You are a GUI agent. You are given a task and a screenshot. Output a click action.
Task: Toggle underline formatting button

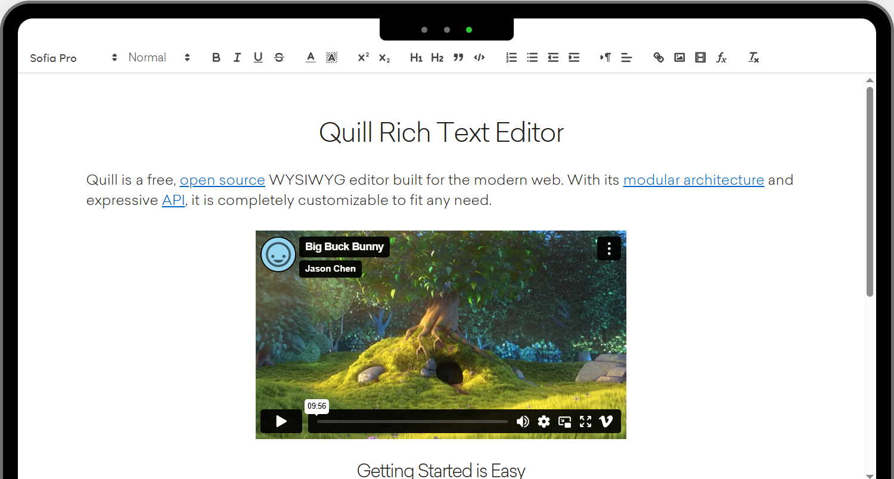[x=258, y=58]
